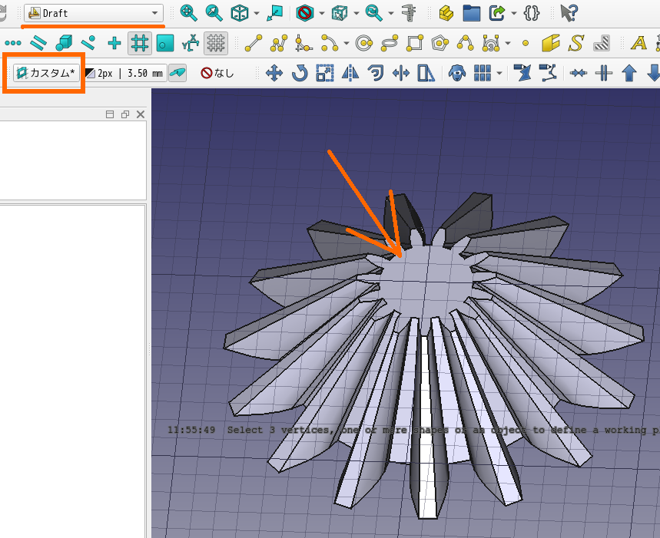660x538 pixels.
Task: Toggle the snap to grid button
Action: click(x=139, y=43)
